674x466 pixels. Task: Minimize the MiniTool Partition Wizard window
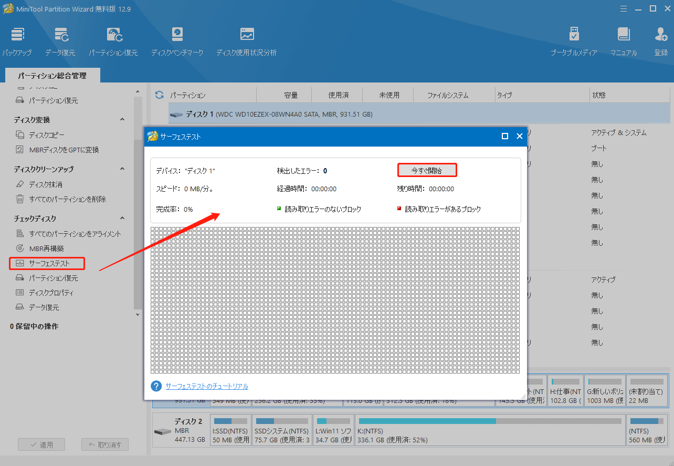coord(638,8)
